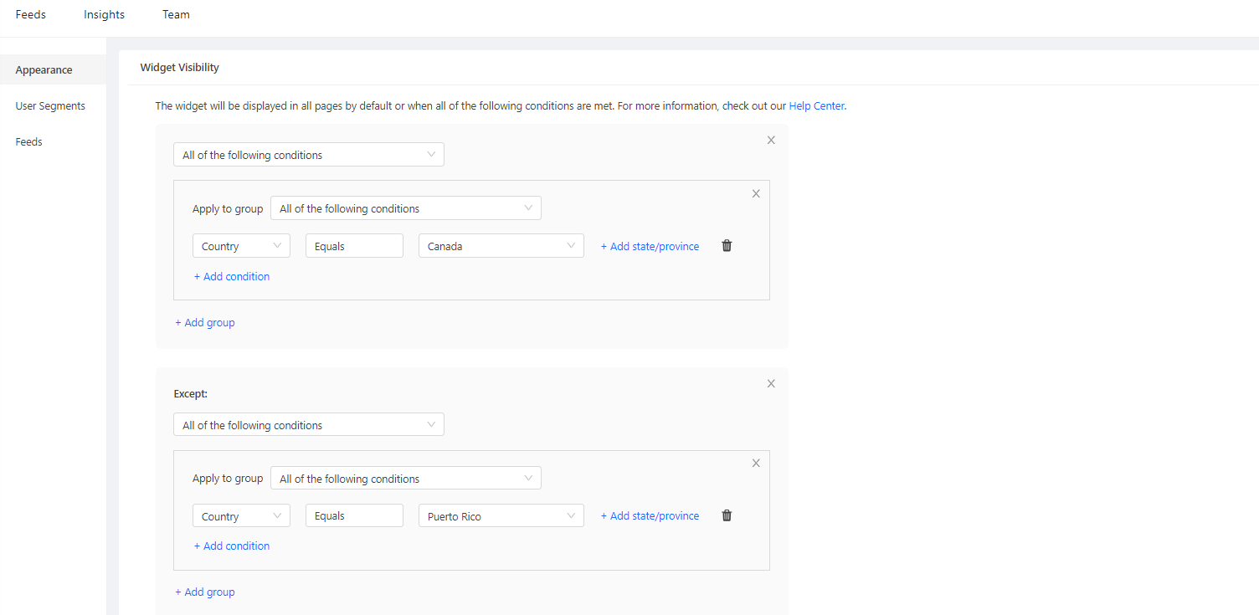The image size is (1259, 615).
Task: Remove the group containing Puerto Rico condition
Action: 756,464
